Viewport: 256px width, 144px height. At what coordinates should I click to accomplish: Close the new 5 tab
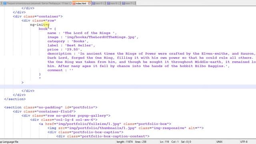[104, 3]
